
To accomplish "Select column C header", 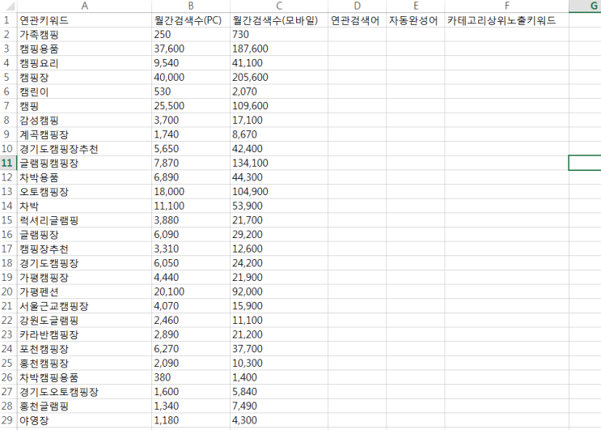I will 279,6.
